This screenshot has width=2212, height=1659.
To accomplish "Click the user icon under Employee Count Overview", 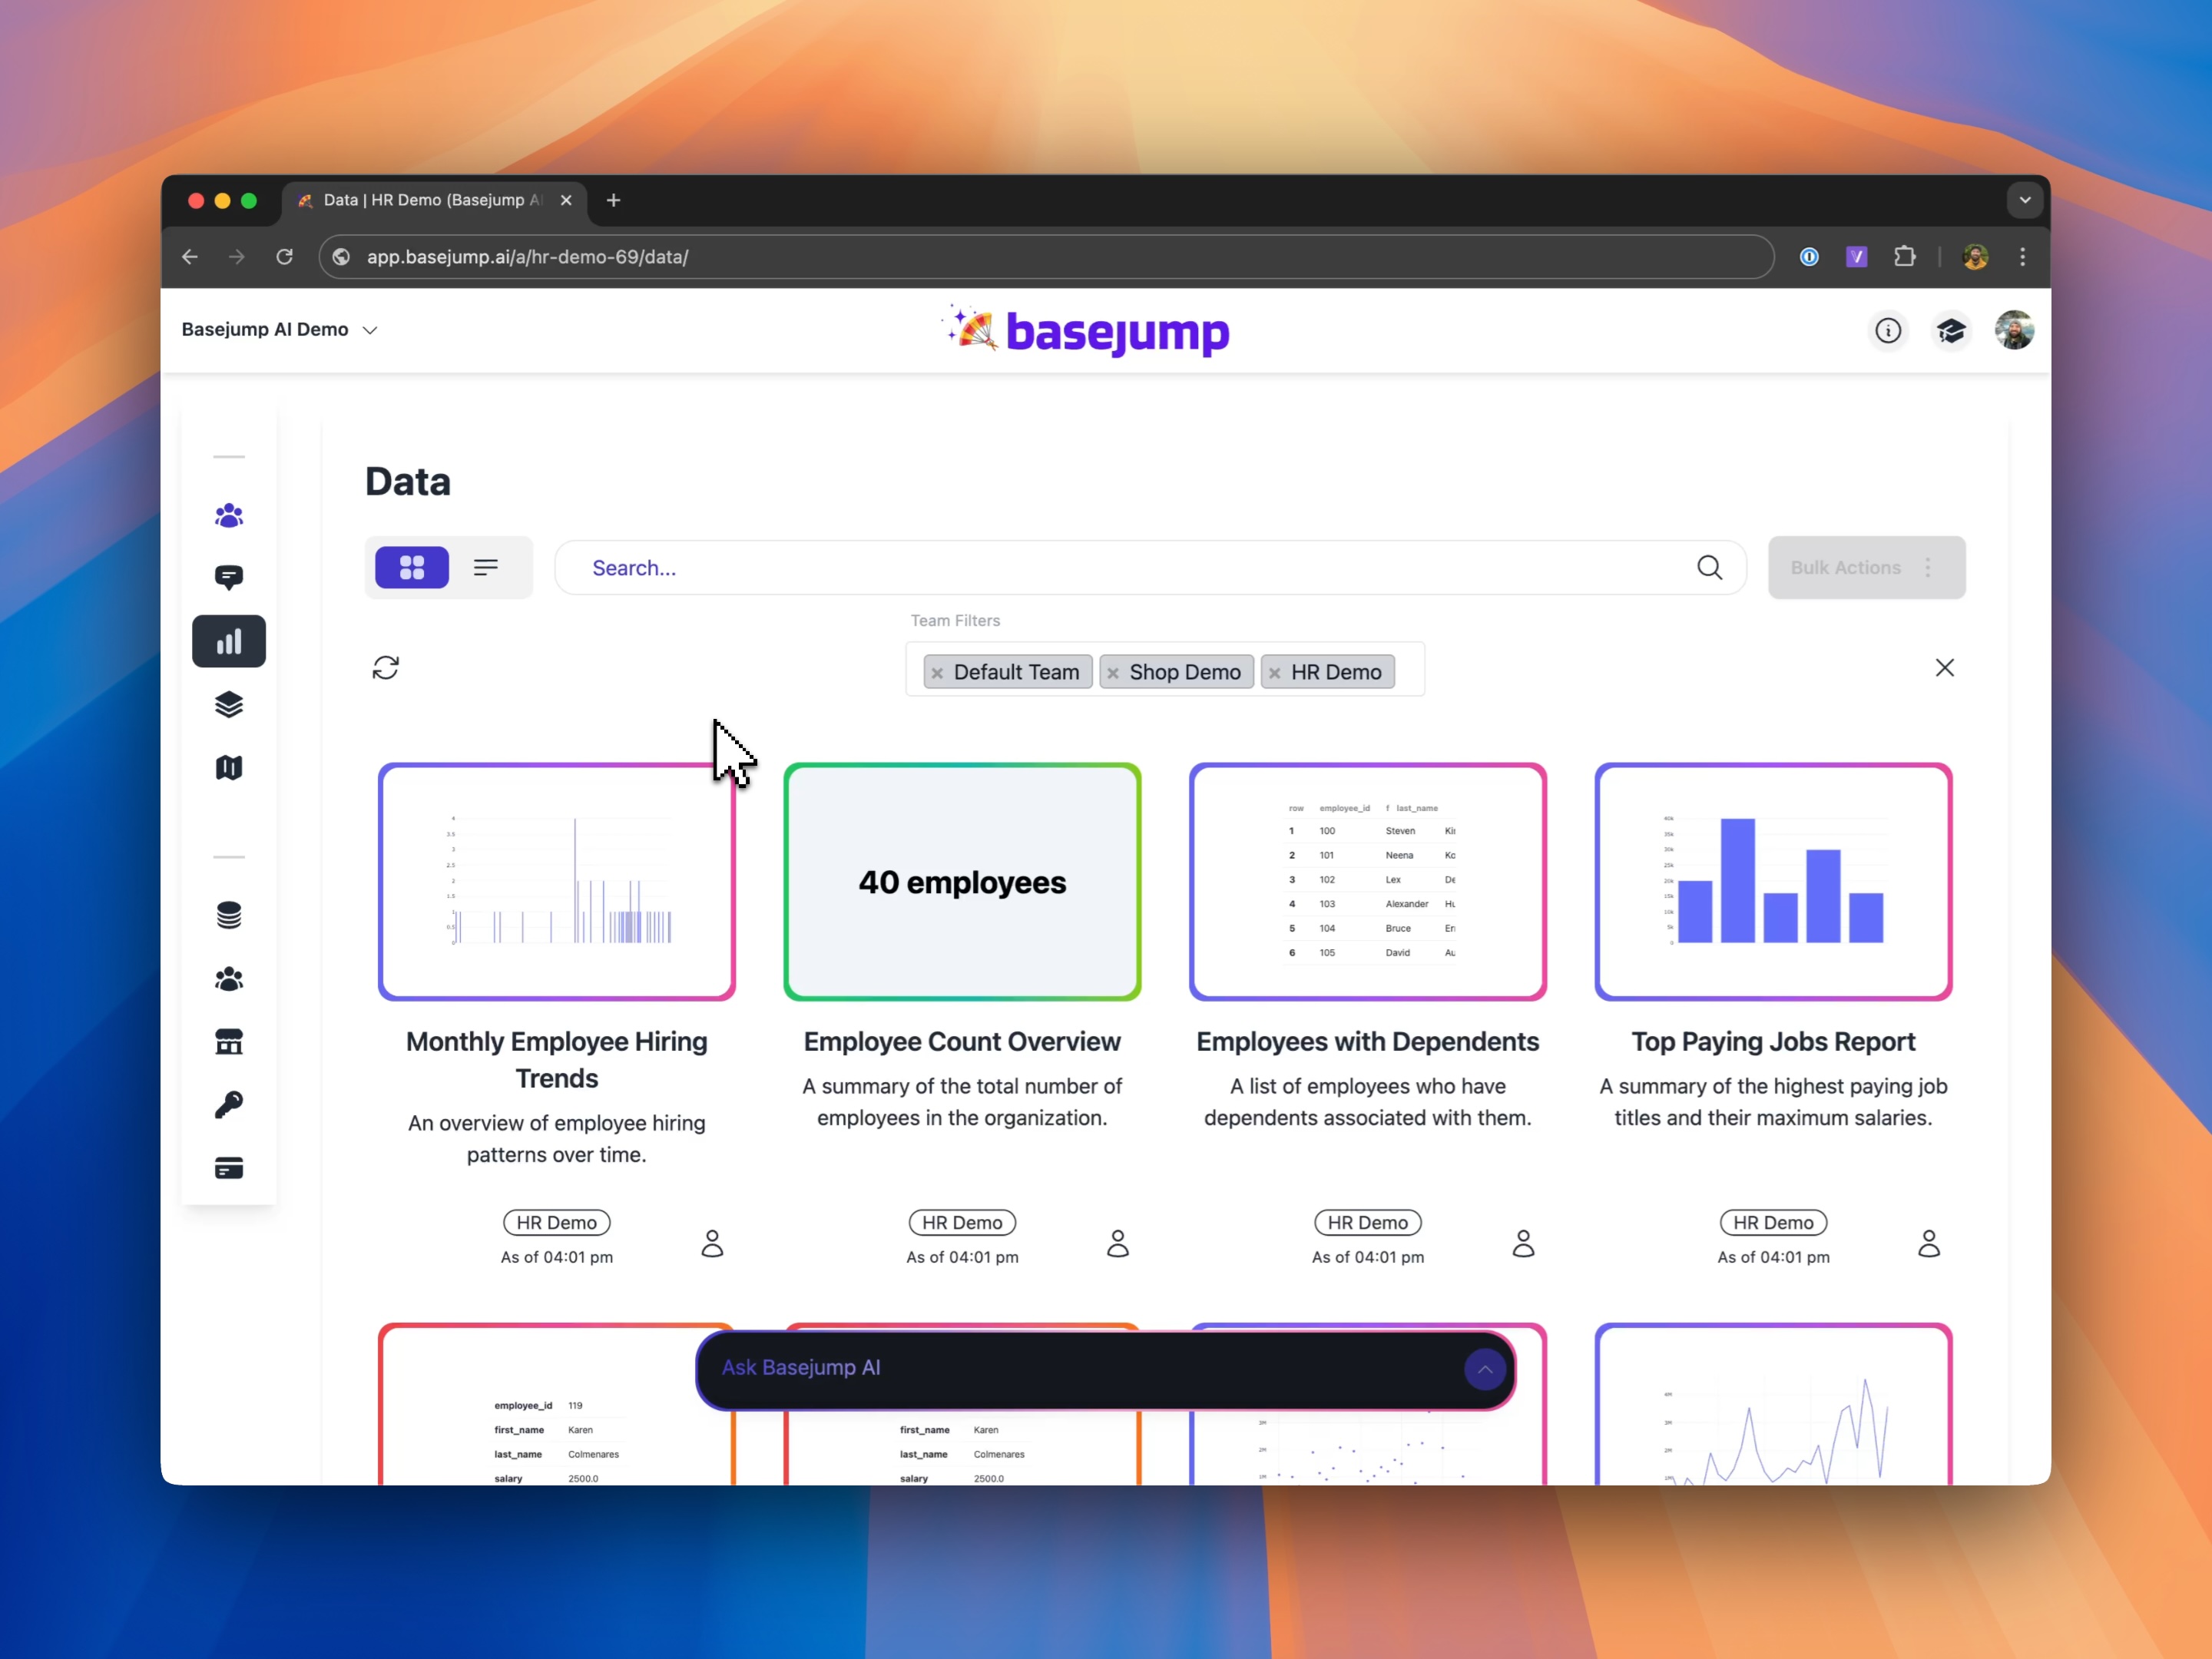I will (x=1118, y=1243).
